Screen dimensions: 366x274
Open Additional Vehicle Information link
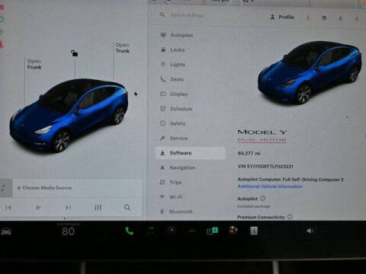pyautogui.click(x=270, y=186)
